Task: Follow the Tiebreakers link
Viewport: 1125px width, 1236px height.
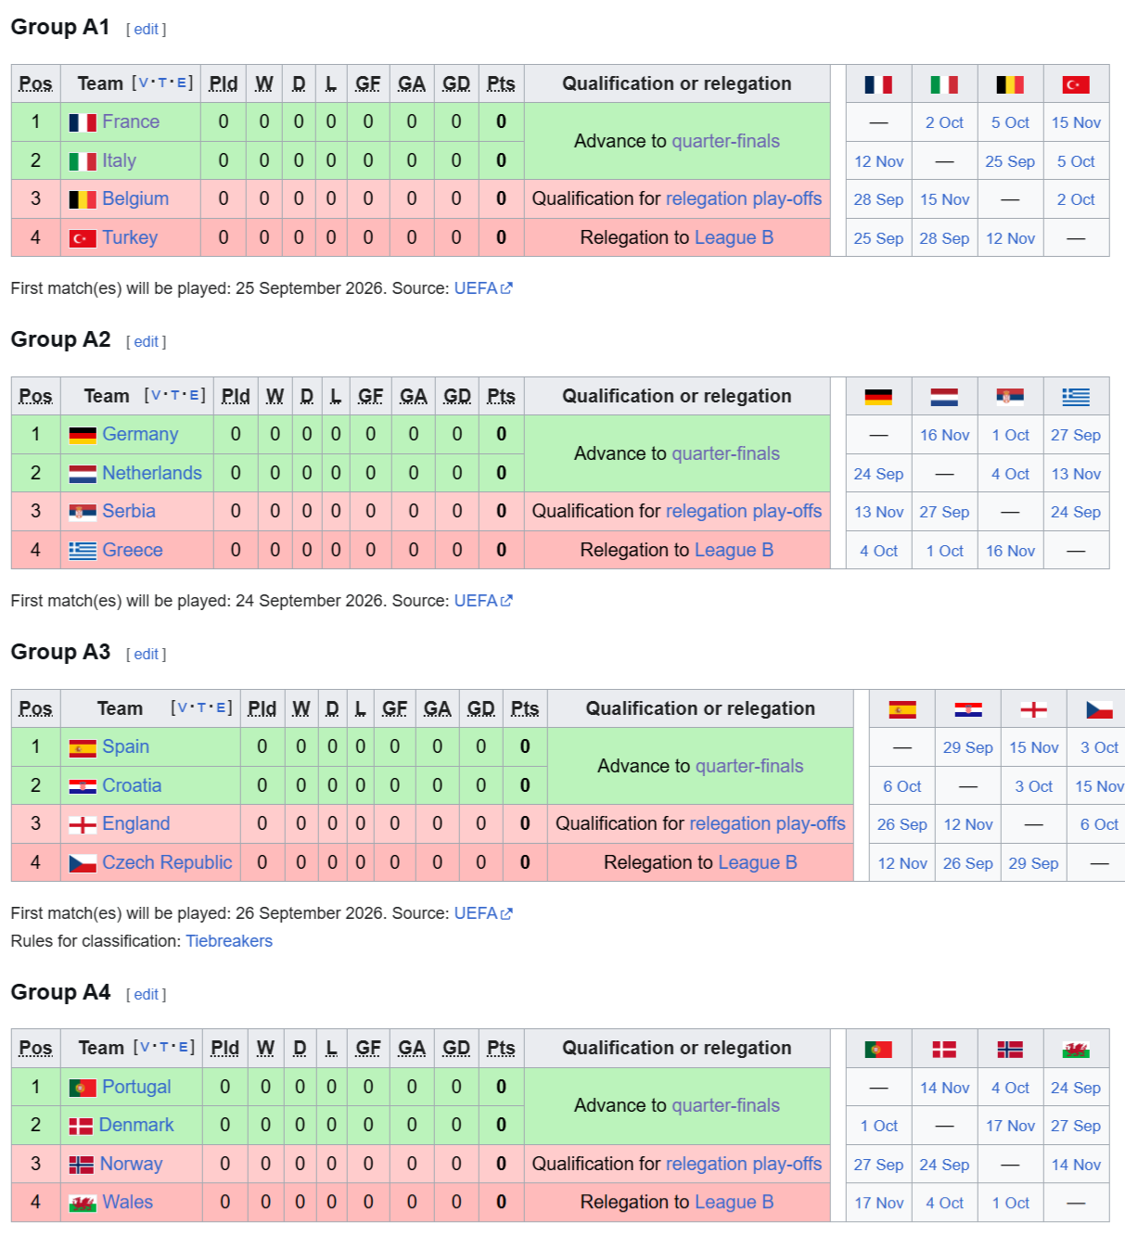Action: pos(229,941)
